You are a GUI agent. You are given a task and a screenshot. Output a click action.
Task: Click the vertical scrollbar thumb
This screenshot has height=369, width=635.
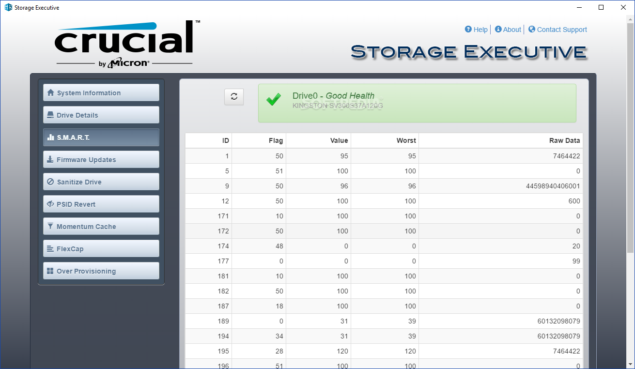[630, 138]
